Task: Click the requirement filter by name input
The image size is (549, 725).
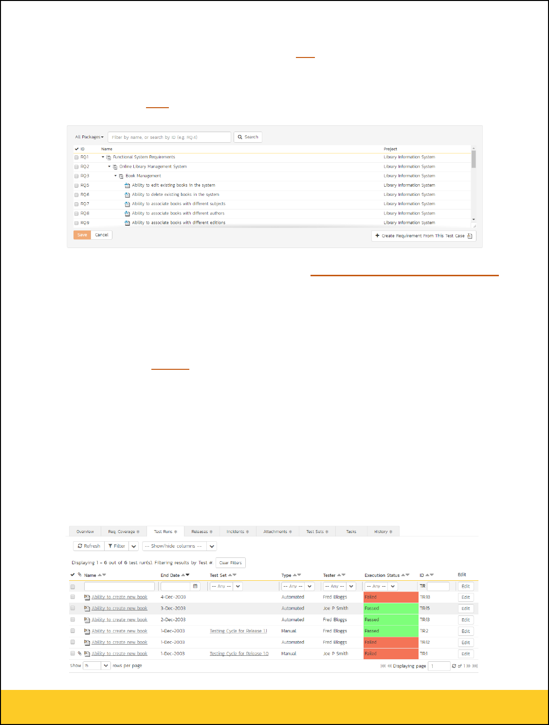Action: (x=169, y=137)
